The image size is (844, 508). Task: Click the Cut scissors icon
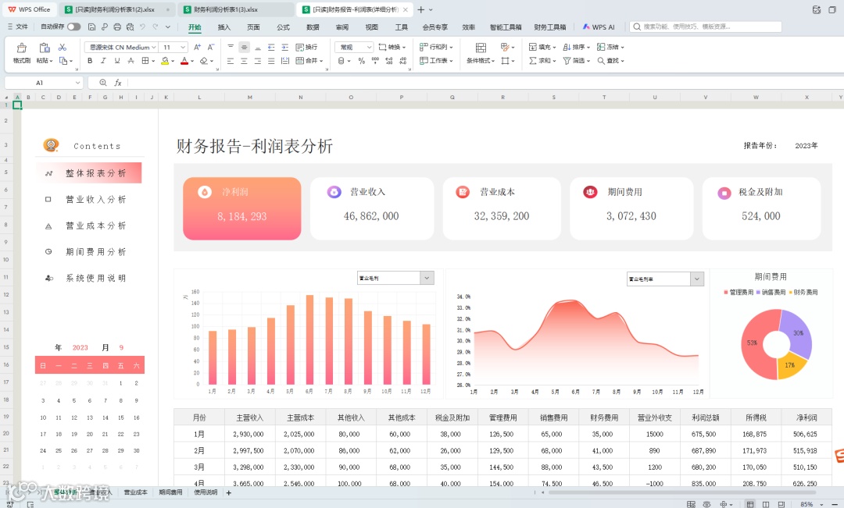[x=63, y=48]
